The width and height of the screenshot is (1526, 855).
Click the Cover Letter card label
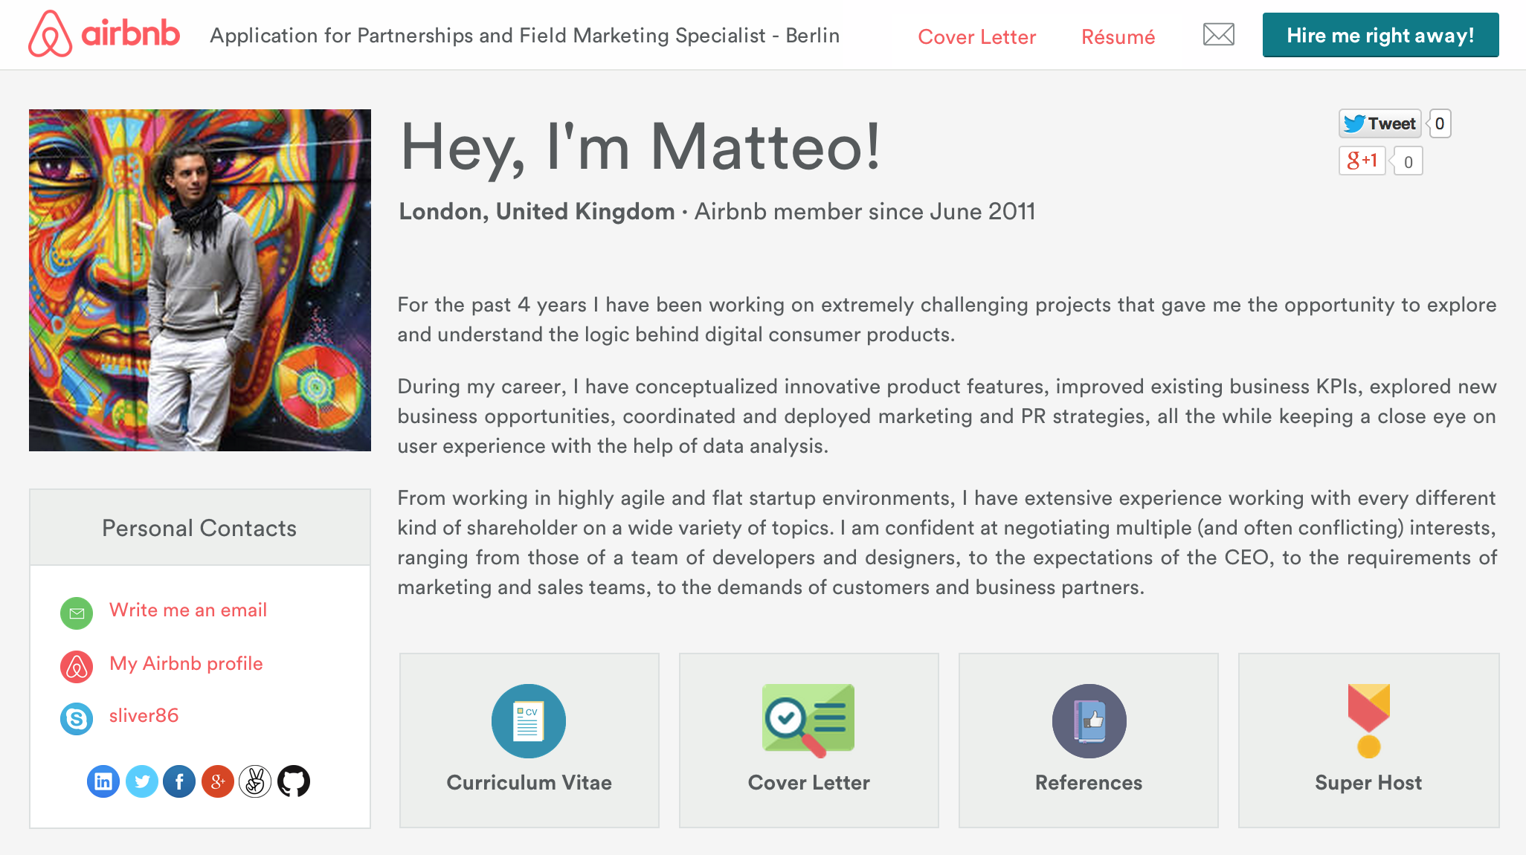[808, 782]
